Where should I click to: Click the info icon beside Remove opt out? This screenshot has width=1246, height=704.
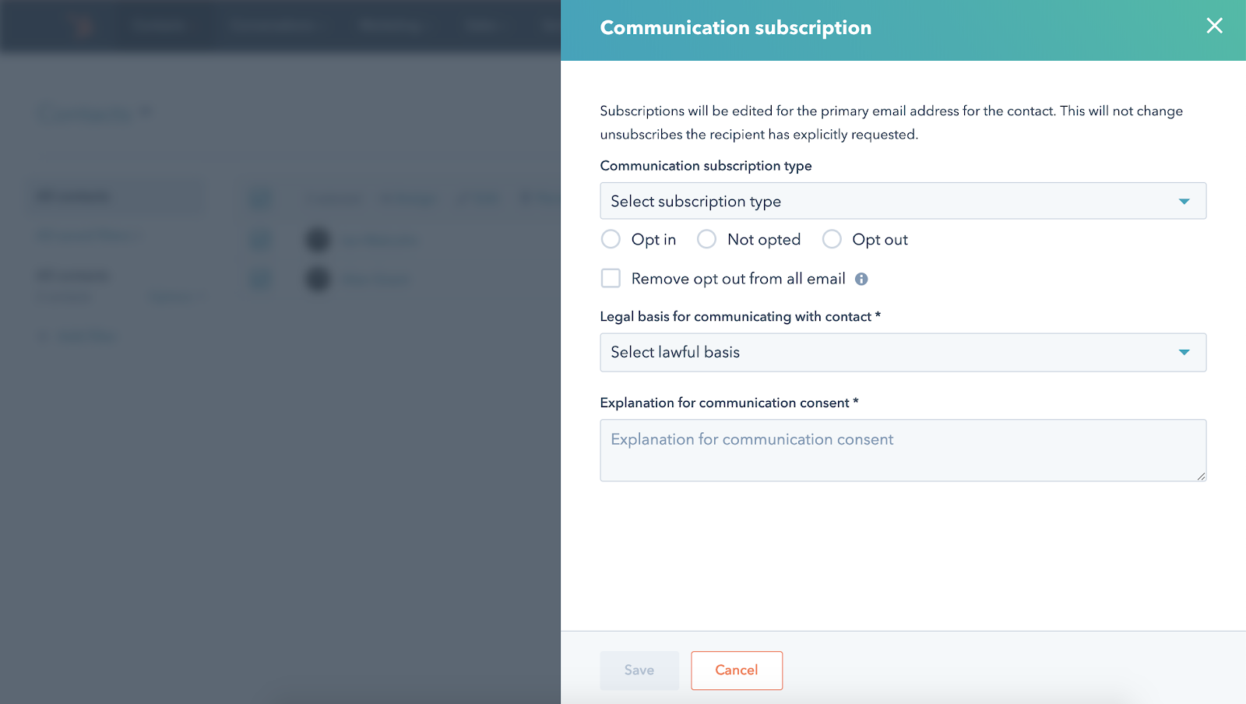[861, 279]
